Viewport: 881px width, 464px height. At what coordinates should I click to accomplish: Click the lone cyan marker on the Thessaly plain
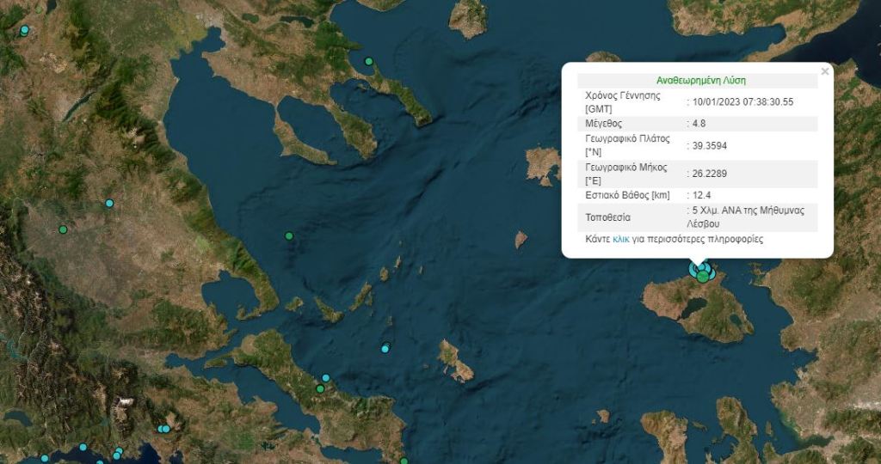[109, 204]
